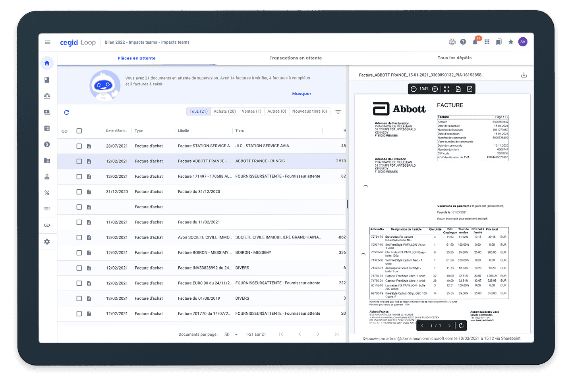Open the invoice in full screen mode
Viewport: 572px width, 377px height.
point(446,88)
